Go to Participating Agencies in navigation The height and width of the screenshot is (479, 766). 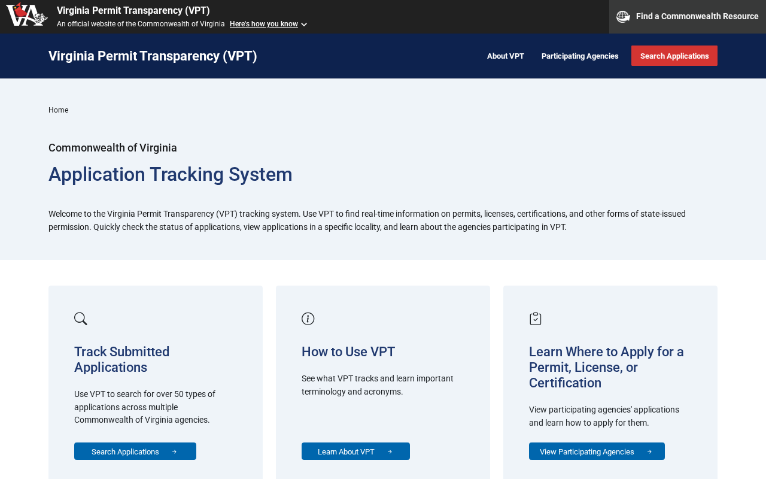coord(580,56)
